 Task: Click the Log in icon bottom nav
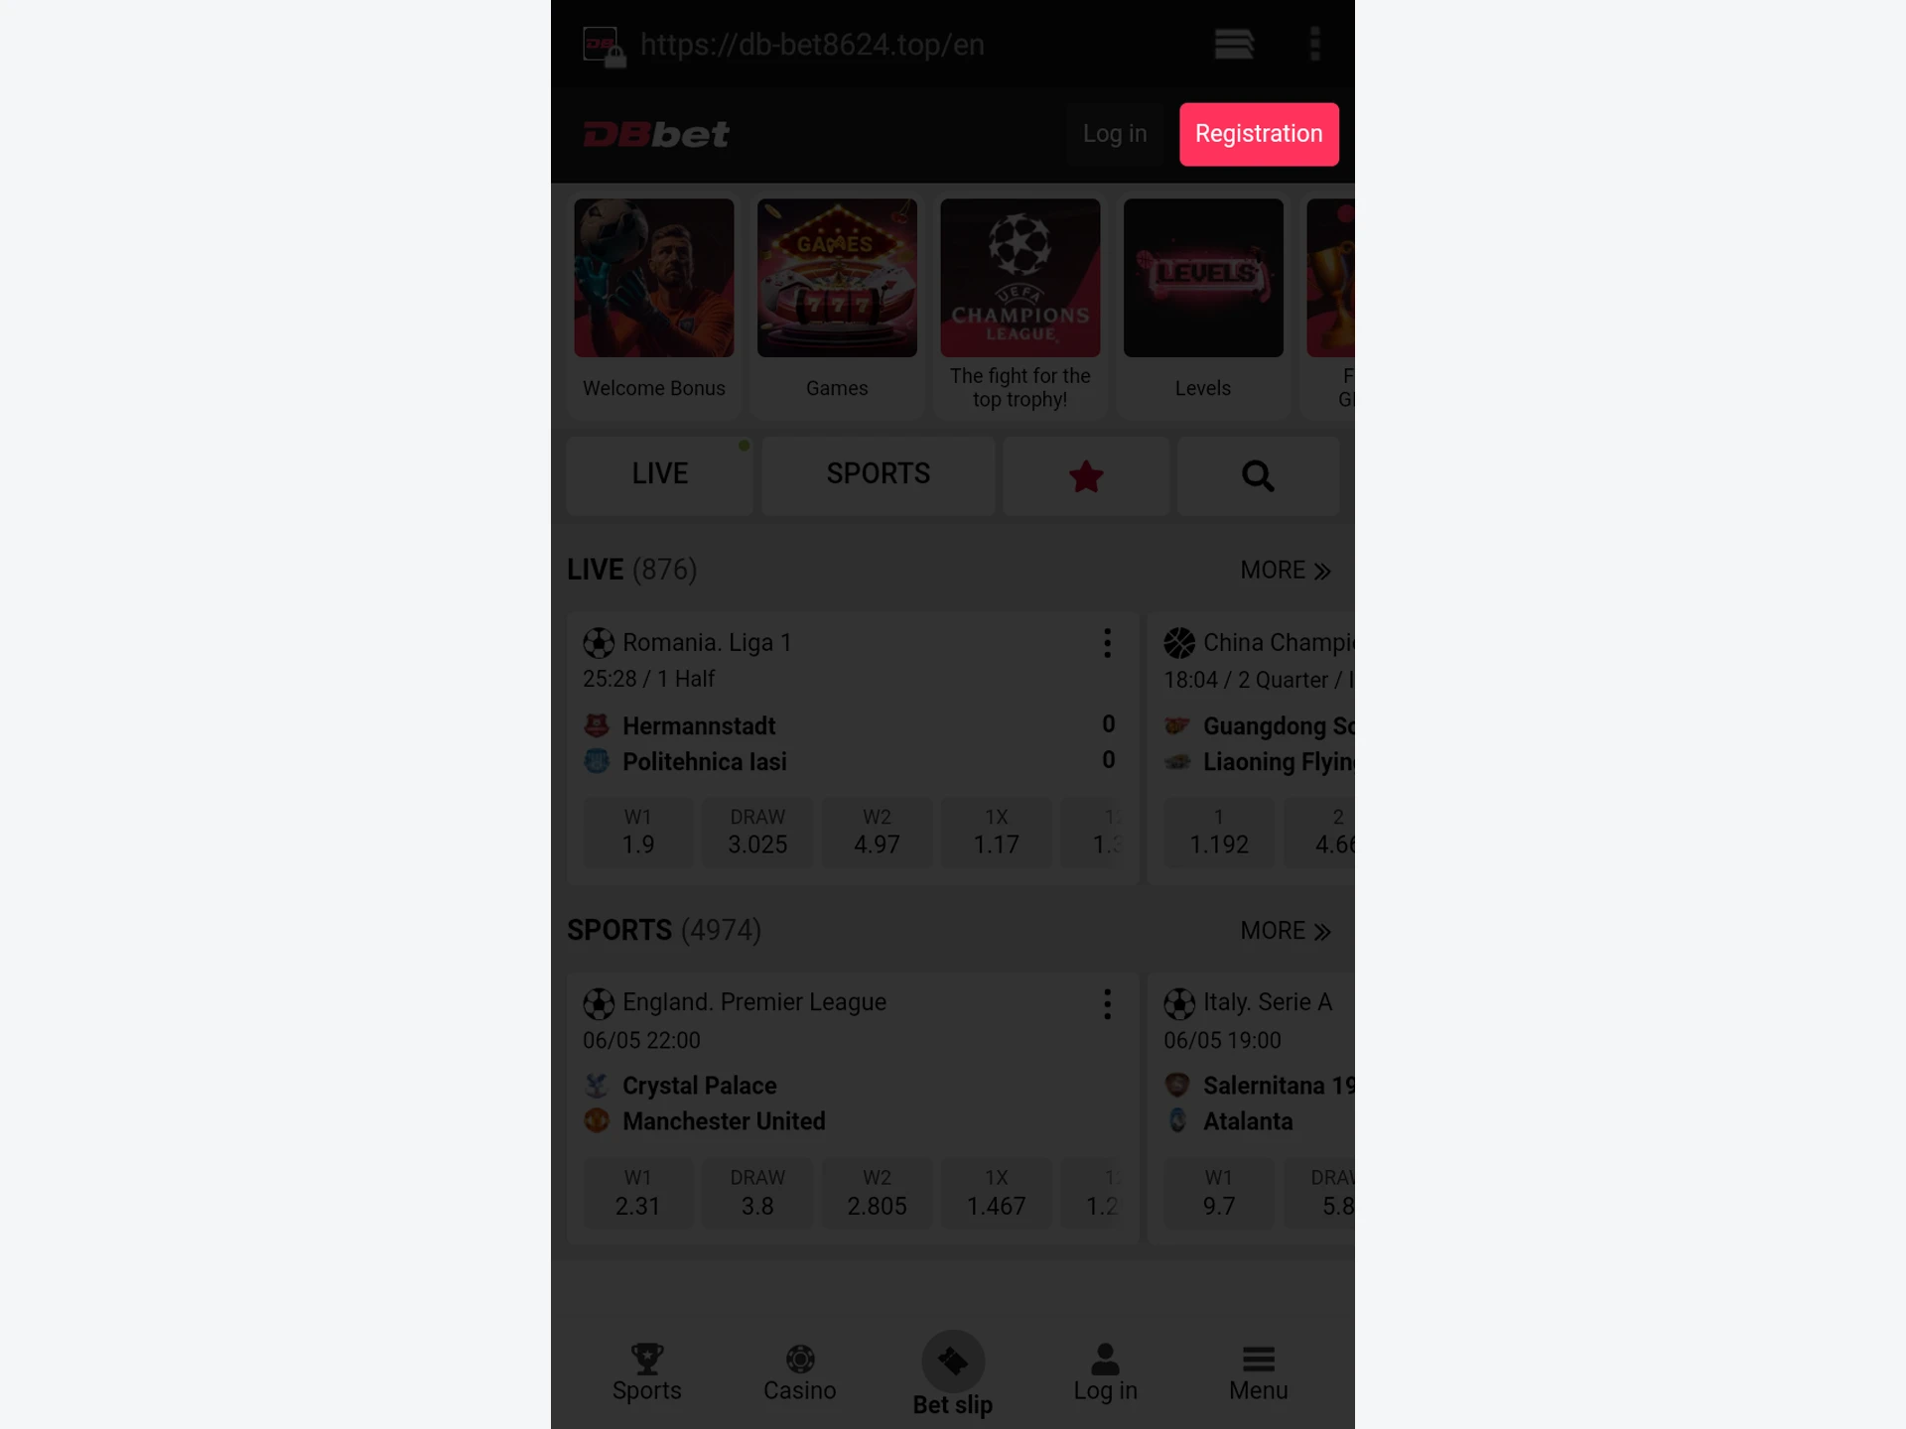click(x=1106, y=1368)
